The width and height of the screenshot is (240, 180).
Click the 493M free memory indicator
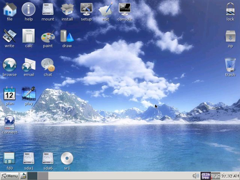(x=205, y=176)
